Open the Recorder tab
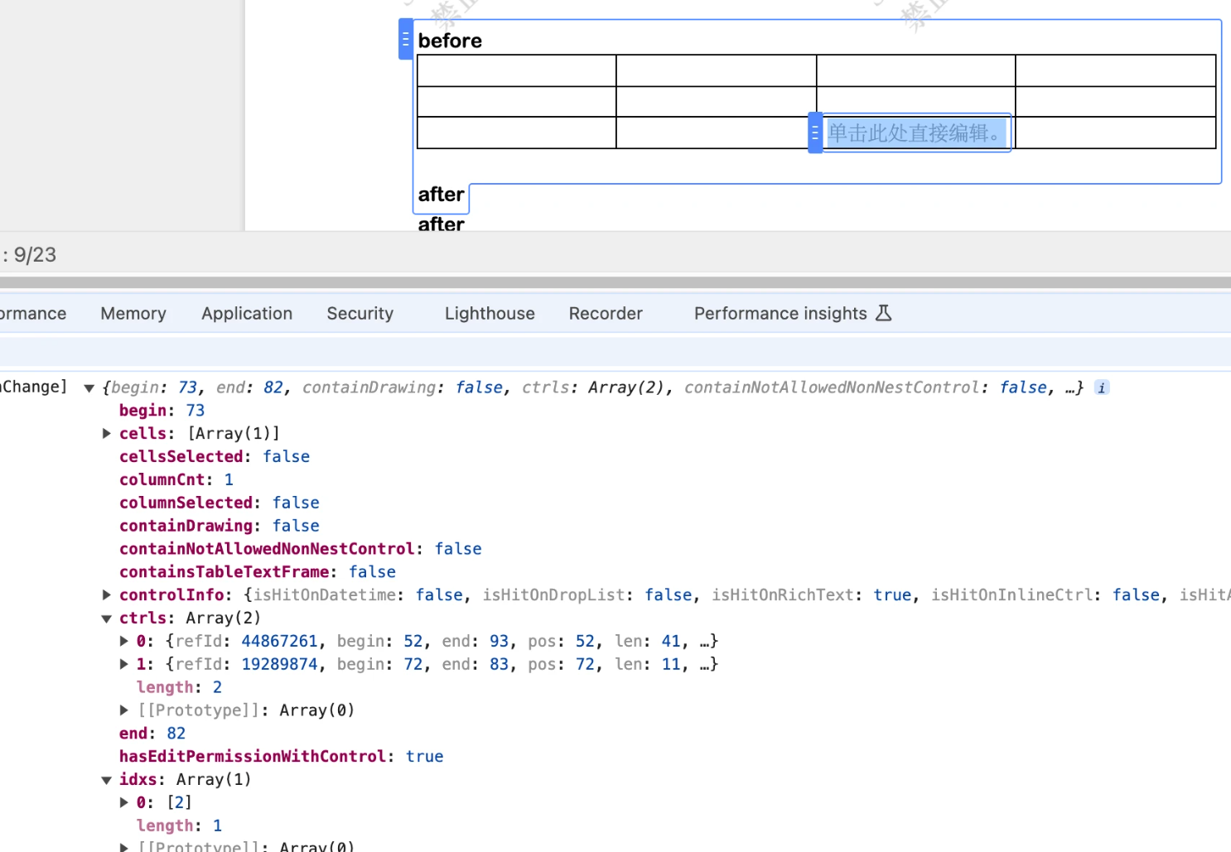 coord(606,313)
